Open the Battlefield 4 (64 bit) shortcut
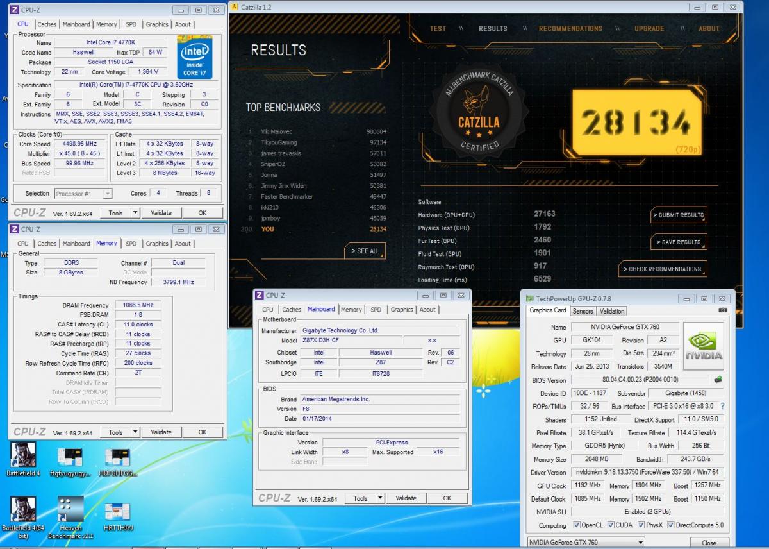The image size is (769, 549). [23, 518]
